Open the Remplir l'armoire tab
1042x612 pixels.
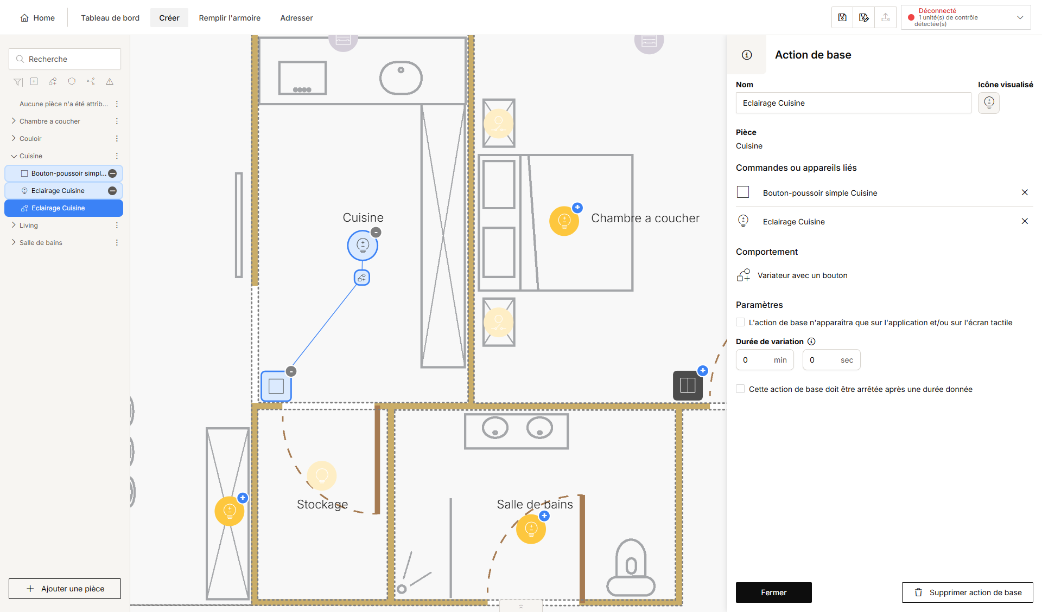click(230, 18)
